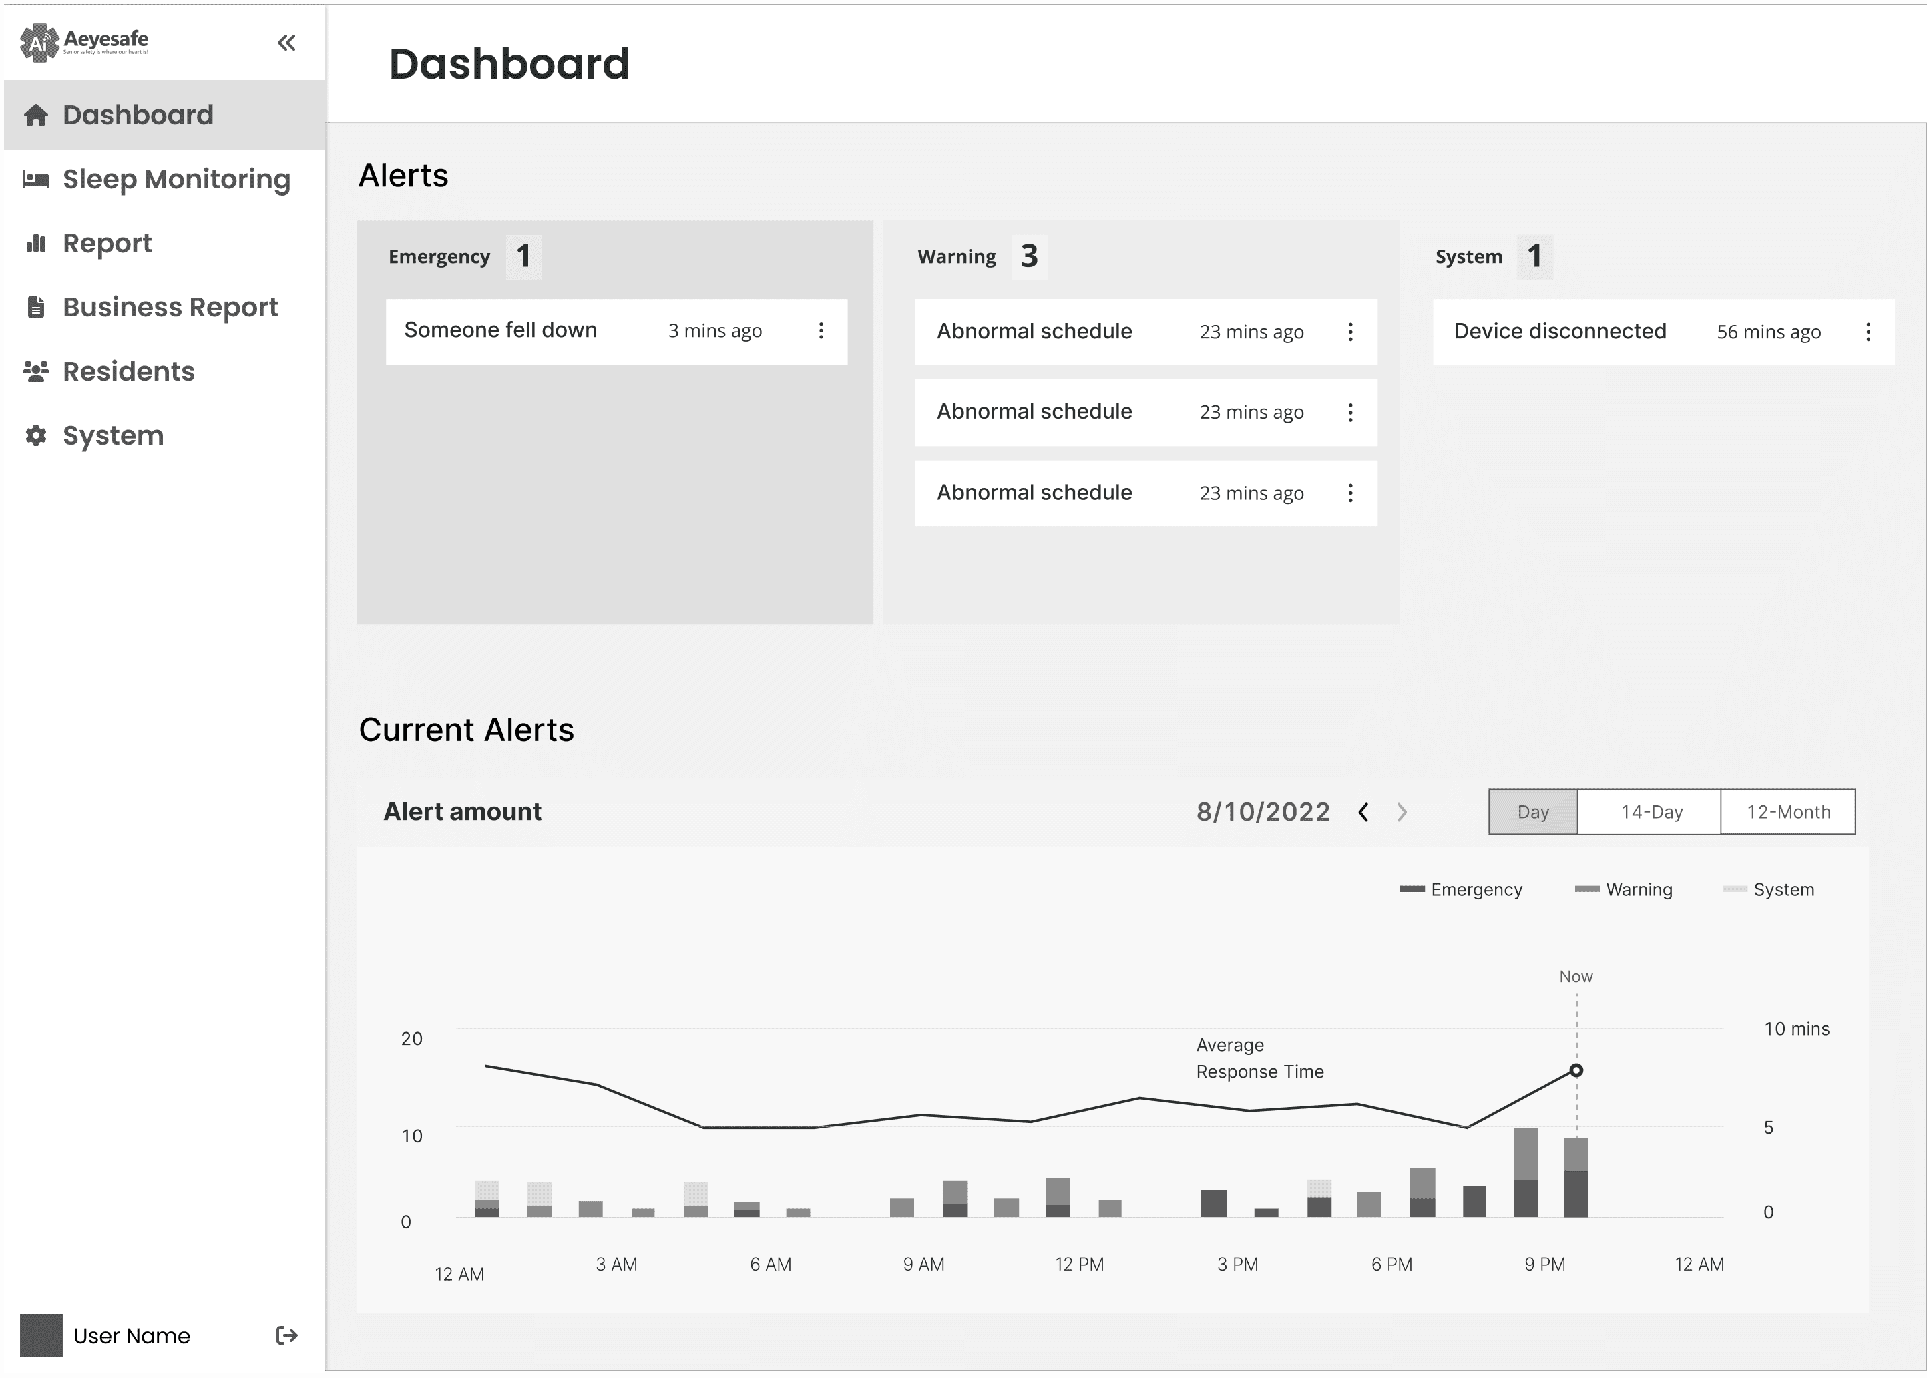Click the Current Alerts heading
The width and height of the screenshot is (1927, 1378).
pyautogui.click(x=466, y=730)
